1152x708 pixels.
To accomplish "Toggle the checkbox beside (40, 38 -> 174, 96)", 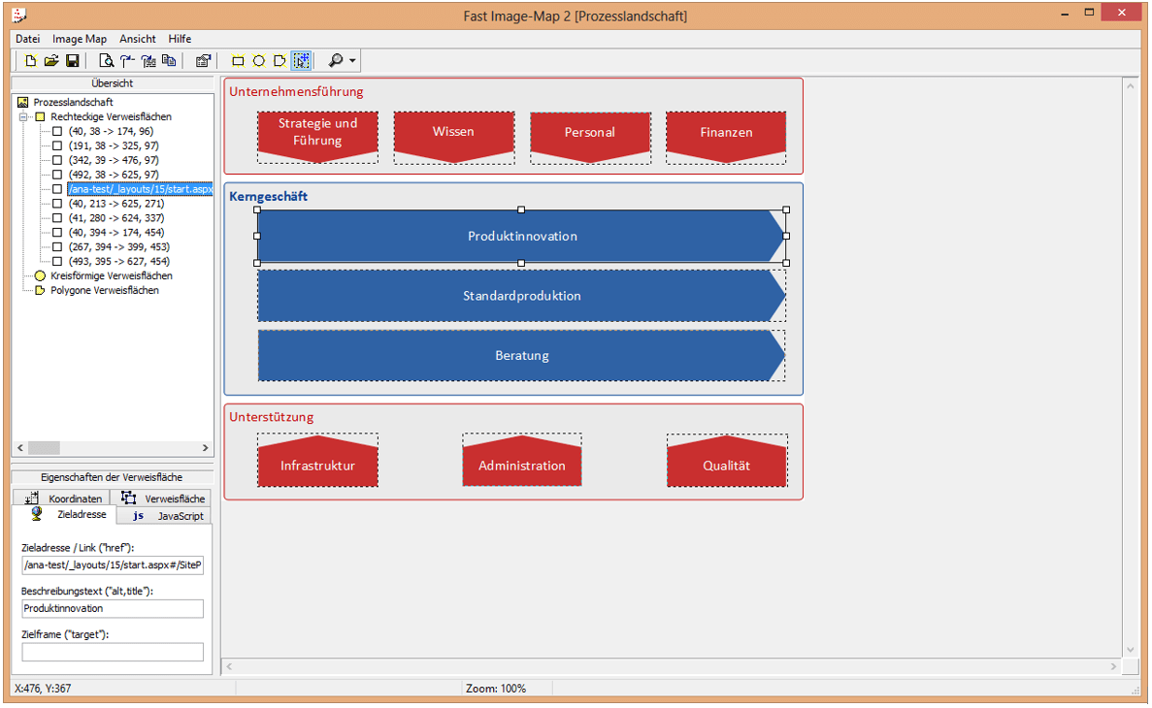I will coord(56,131).
